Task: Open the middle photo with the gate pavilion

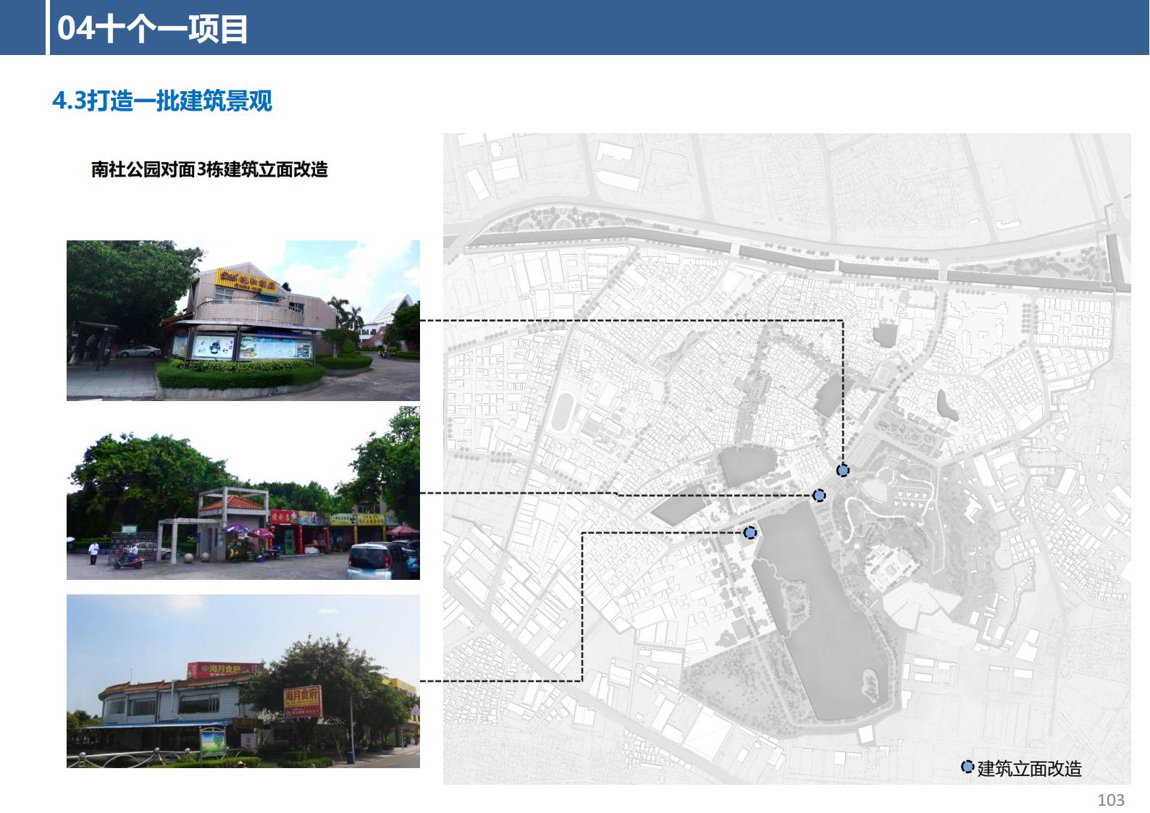Action: 243,493
